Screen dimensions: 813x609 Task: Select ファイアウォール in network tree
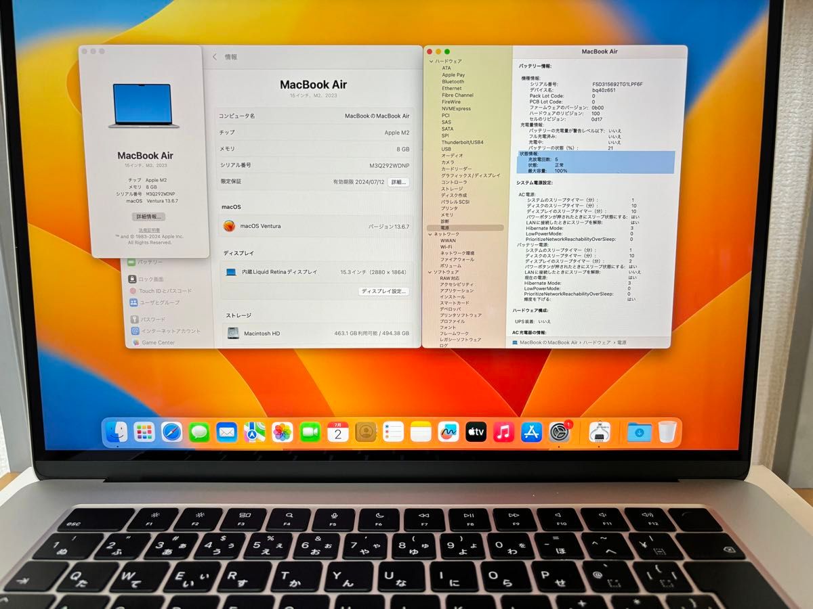point(457,259)
